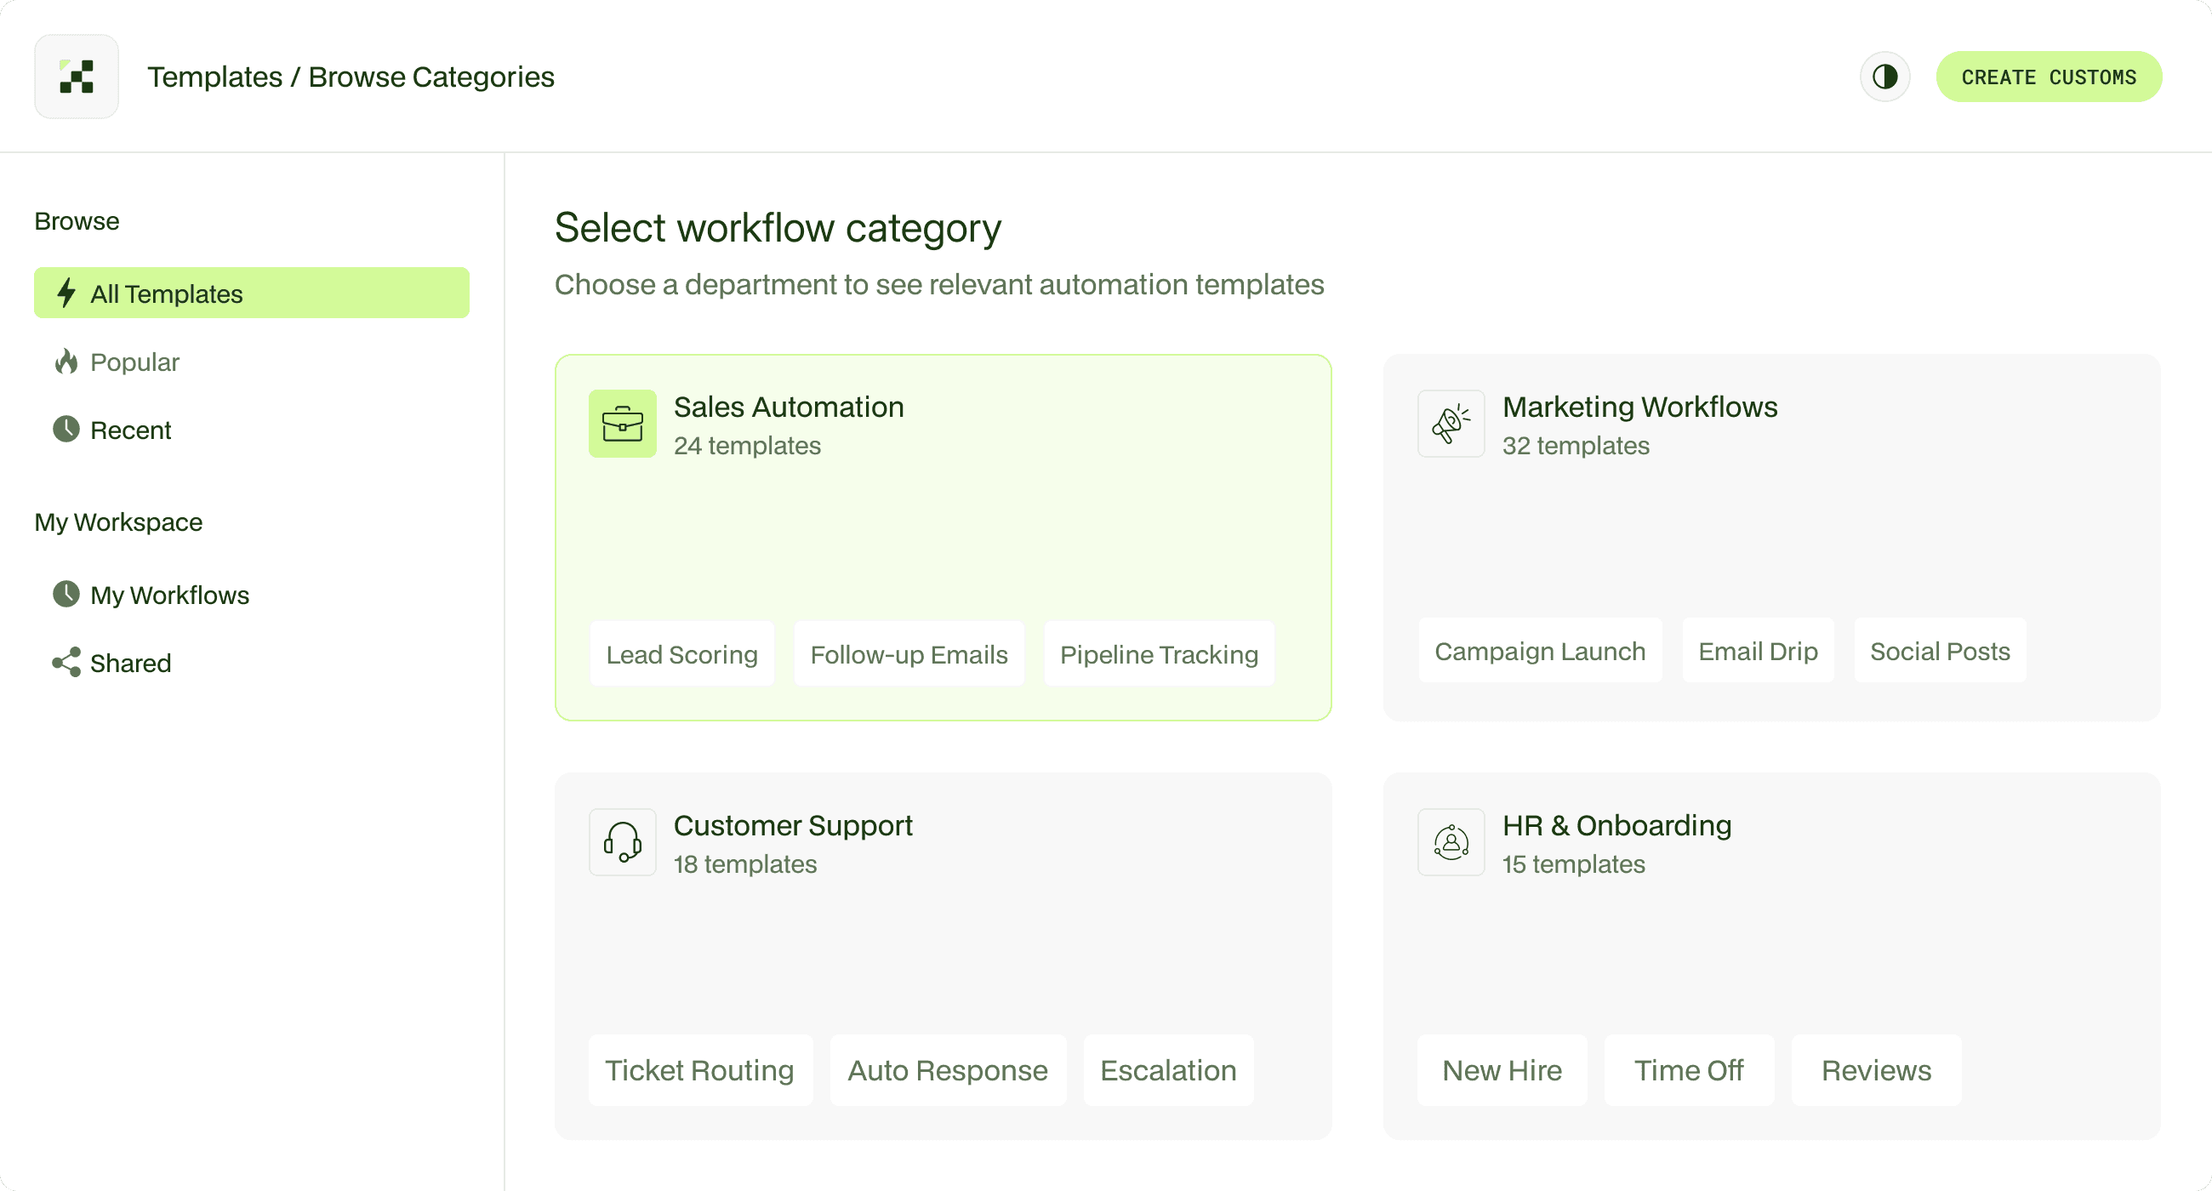Select All Templates in the sidebar
The image size is (2212, 1191).
click(x=252, y=293)
